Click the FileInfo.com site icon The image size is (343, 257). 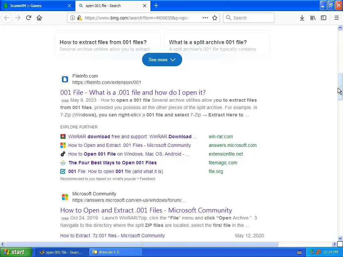tap(65, 79)
